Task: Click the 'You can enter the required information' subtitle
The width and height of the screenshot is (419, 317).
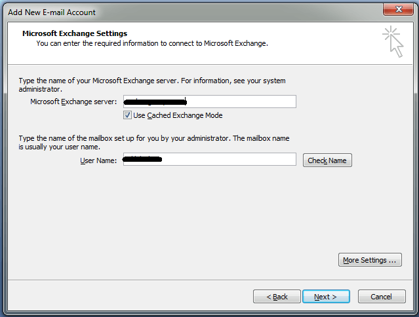Action: (x=152, y=43)
